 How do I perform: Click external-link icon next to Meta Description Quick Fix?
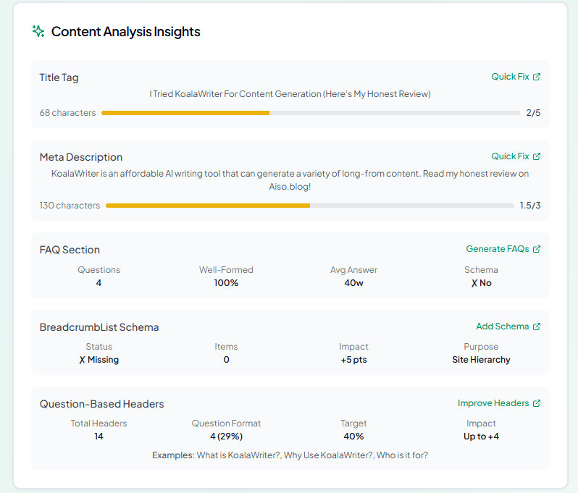(x=537, y=156)
